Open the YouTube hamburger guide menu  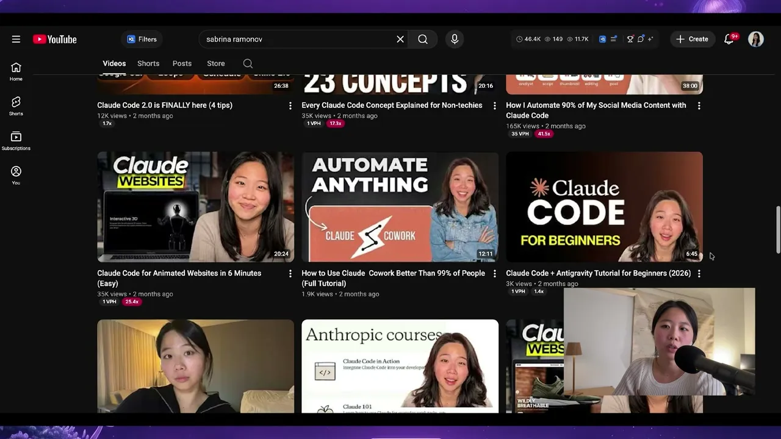[16, 39]
